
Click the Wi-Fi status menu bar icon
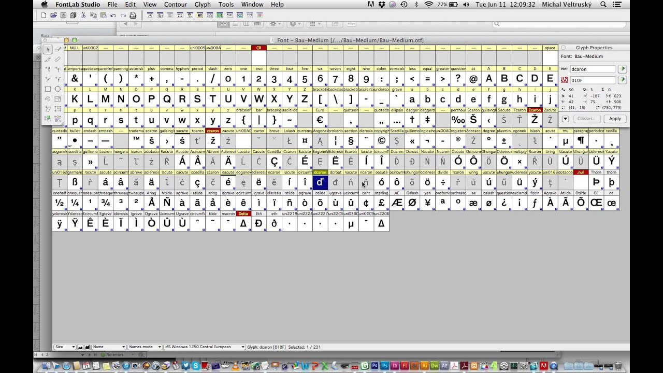pos(429,4)
